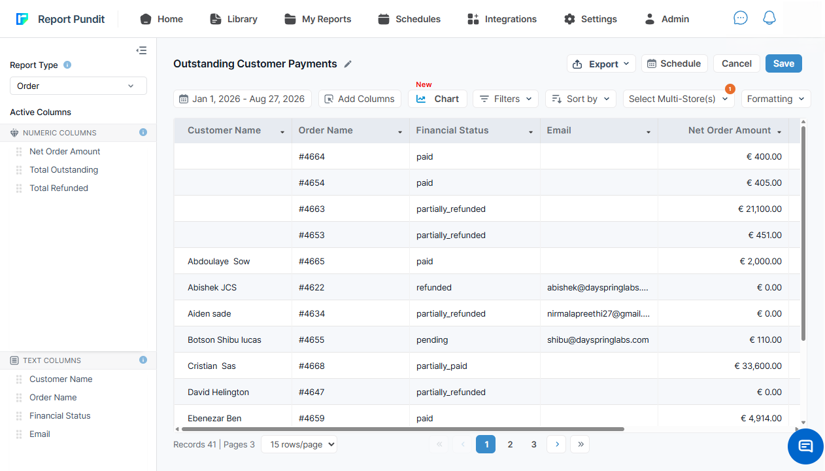Select the David Helington customer cell
825x471 pixels.
click(x=233, y=392)
